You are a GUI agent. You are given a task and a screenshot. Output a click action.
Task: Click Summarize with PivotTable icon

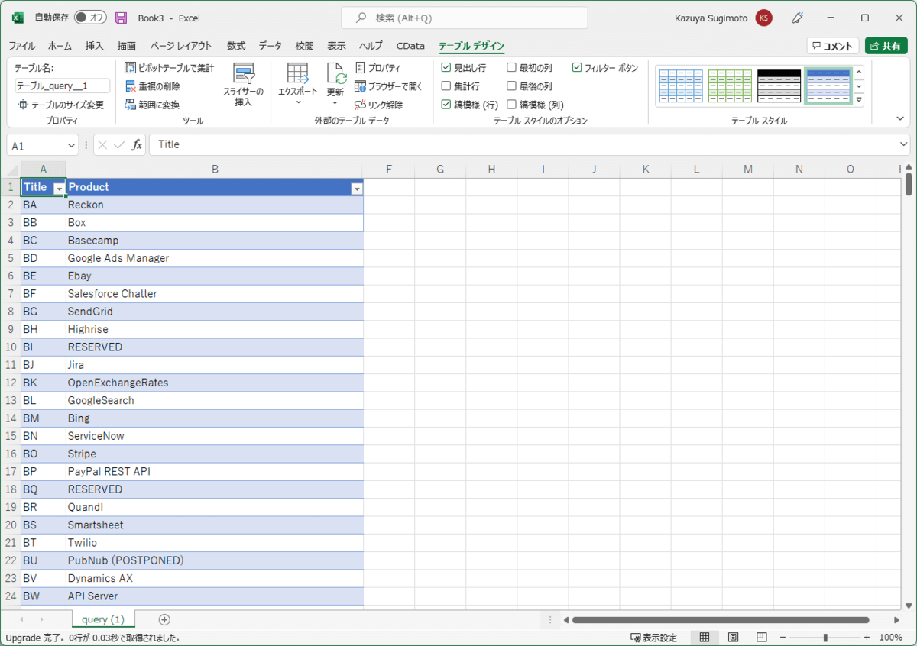pos(130,68)
